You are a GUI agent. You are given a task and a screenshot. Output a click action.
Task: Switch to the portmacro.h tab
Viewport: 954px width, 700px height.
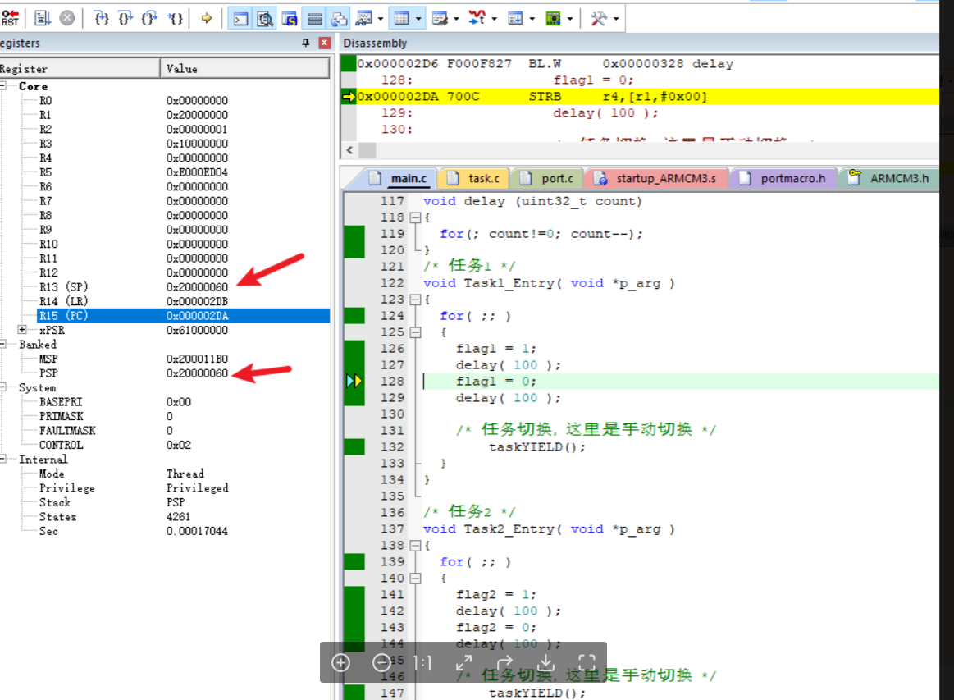click(x=783, y=178)
